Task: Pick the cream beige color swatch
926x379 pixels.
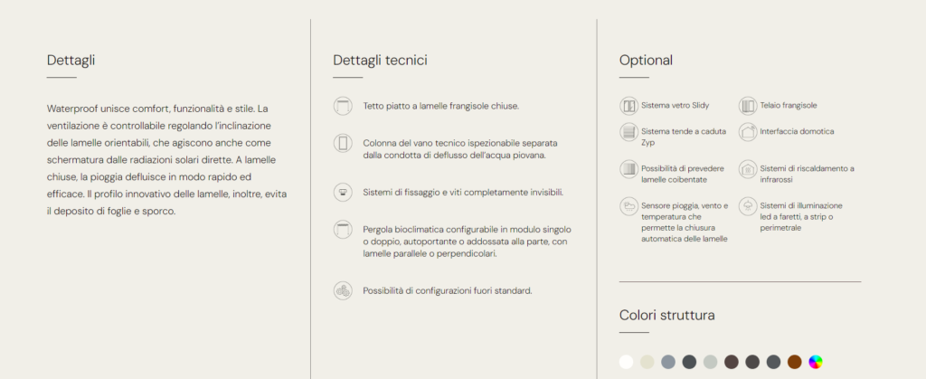Action: (647, 362)
